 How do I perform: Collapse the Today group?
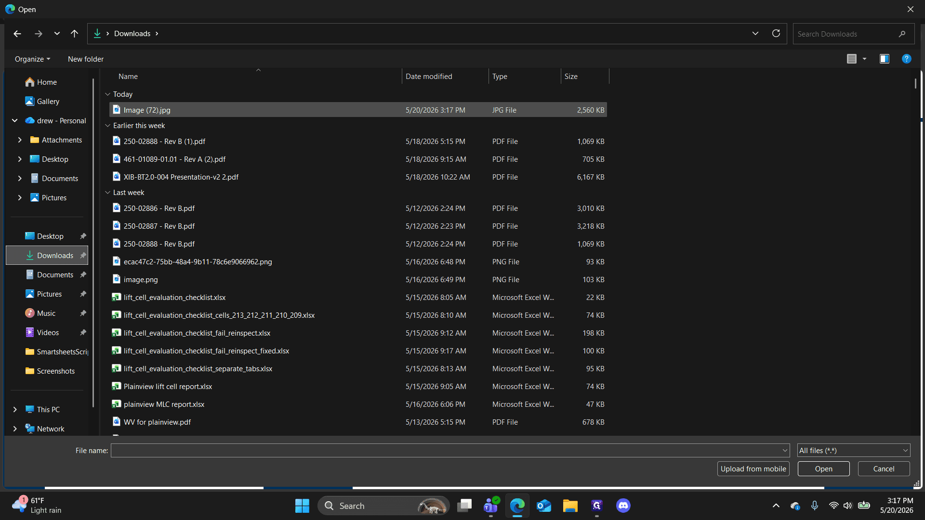(x=108, y=94)
